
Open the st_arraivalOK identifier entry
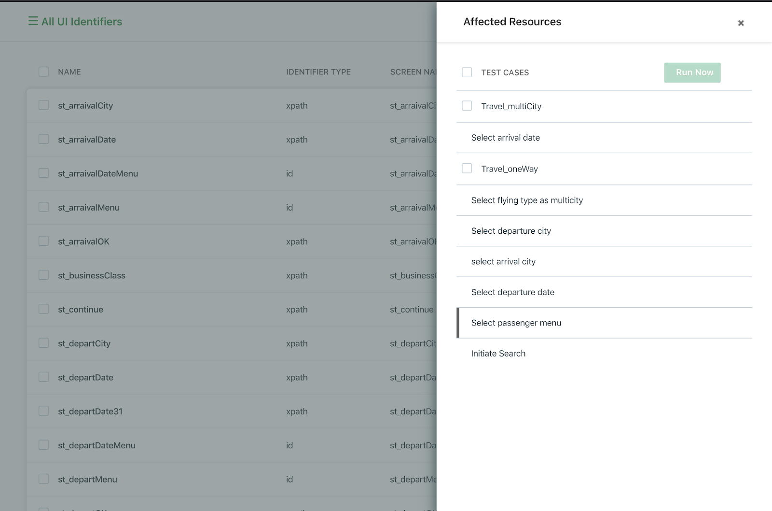tap(83, 241)
